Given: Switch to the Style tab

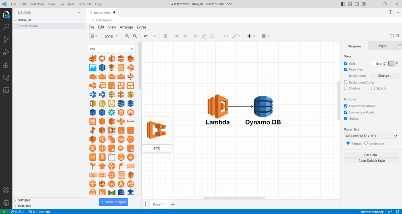Looking at the screenshot, I should (382, 46).
